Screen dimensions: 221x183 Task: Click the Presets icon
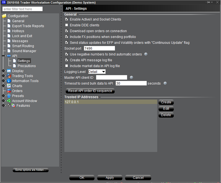point(9,96)
